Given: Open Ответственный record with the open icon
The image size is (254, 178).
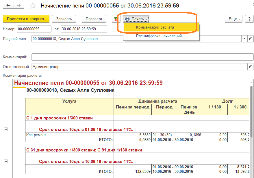Looking at the screenshot, I should 251,67.
